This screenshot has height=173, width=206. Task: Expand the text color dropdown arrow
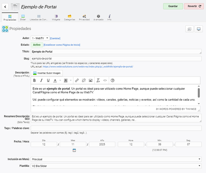tap(60, 80)
